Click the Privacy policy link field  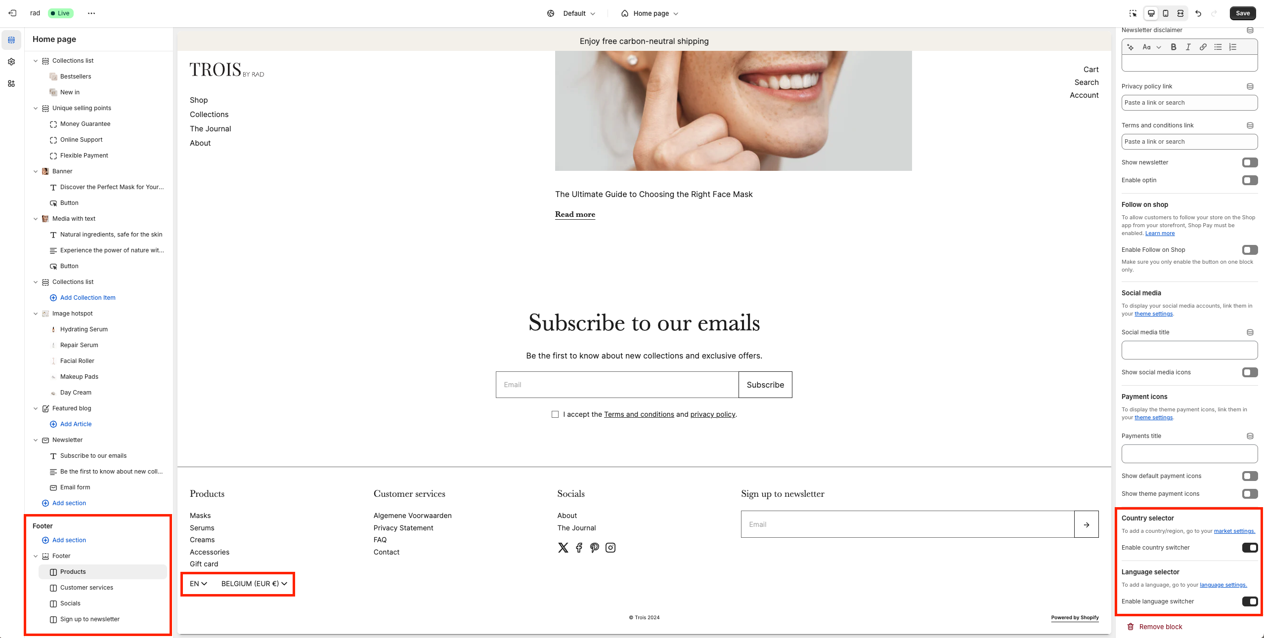[1189, 103]
